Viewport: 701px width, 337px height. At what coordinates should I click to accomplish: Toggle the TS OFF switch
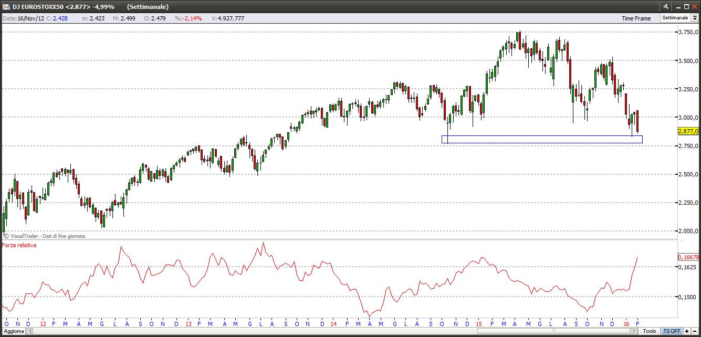(671, 331)
